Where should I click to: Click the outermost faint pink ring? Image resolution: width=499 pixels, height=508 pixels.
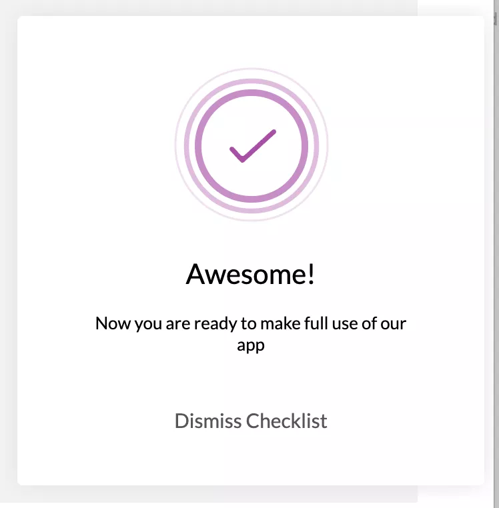coord(252,69)
